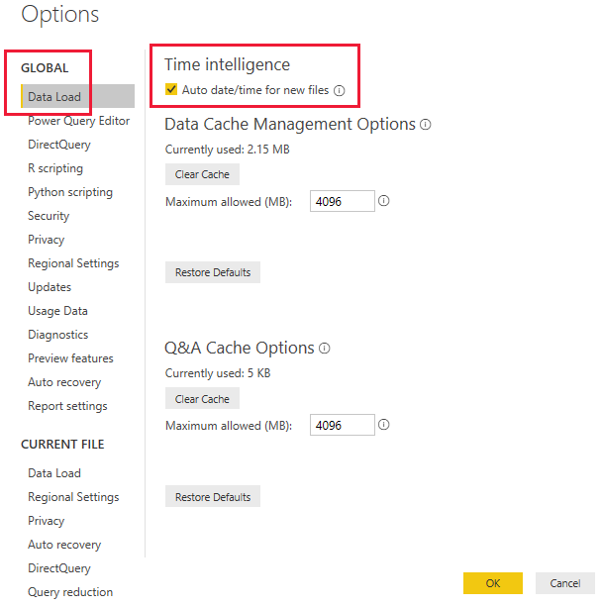
Task: Clear Cache for Data Cache Management
Action: [202, 174]
